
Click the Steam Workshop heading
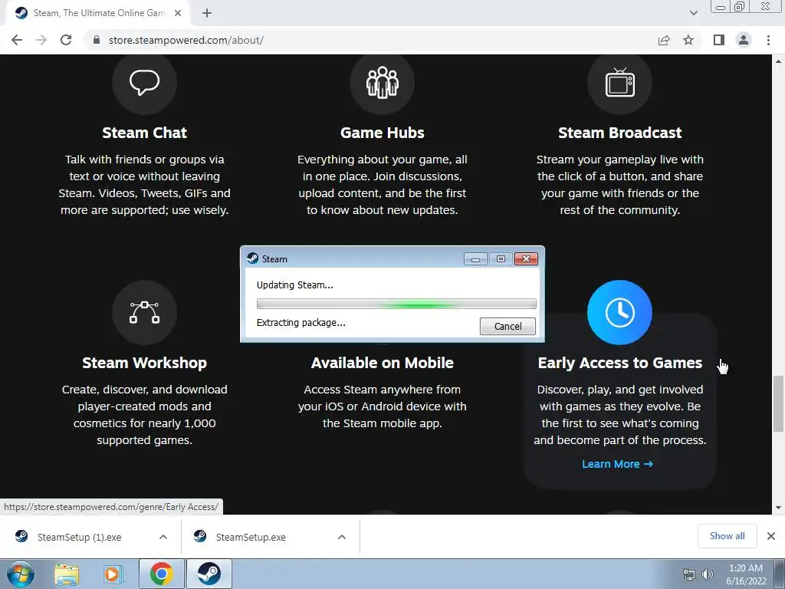coord(144,363)
